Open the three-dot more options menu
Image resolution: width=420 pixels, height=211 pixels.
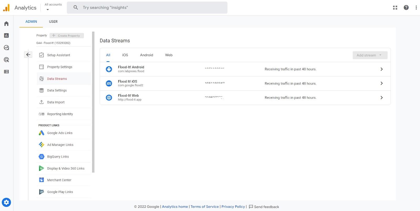(x=416, y=8)
